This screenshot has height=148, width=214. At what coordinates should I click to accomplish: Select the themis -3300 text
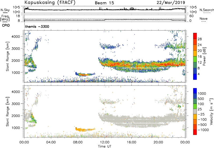click(x=37, y=26)
